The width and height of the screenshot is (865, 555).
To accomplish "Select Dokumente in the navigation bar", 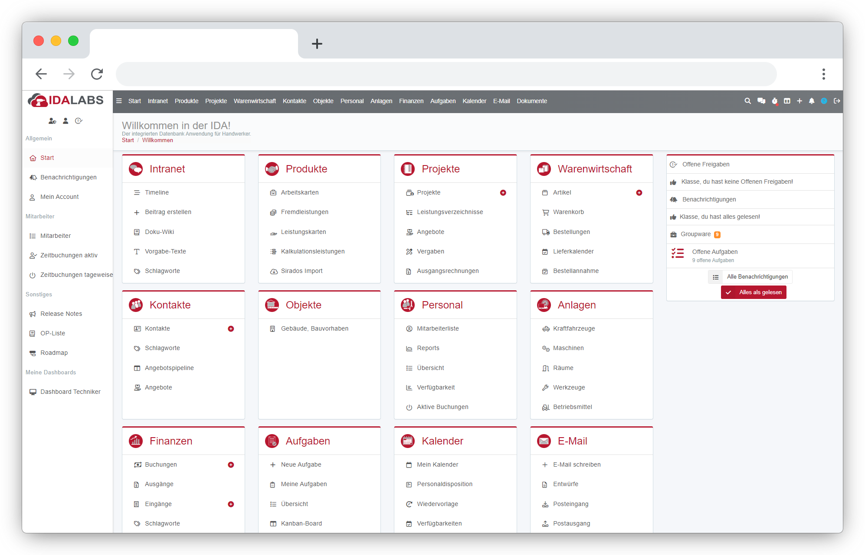I will (x=531, y=101).
